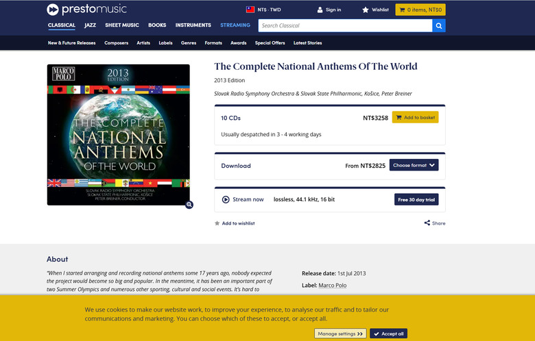
Task: Click the album cover thumbnail
Action: [x=119, y=135]
